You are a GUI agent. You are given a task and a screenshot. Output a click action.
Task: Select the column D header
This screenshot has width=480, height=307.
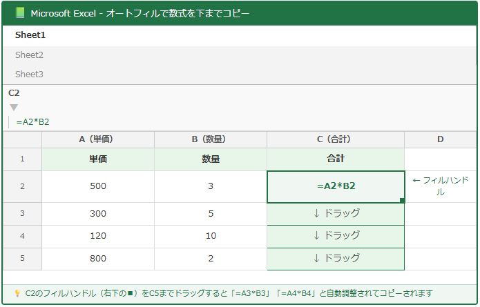point(440,139)
